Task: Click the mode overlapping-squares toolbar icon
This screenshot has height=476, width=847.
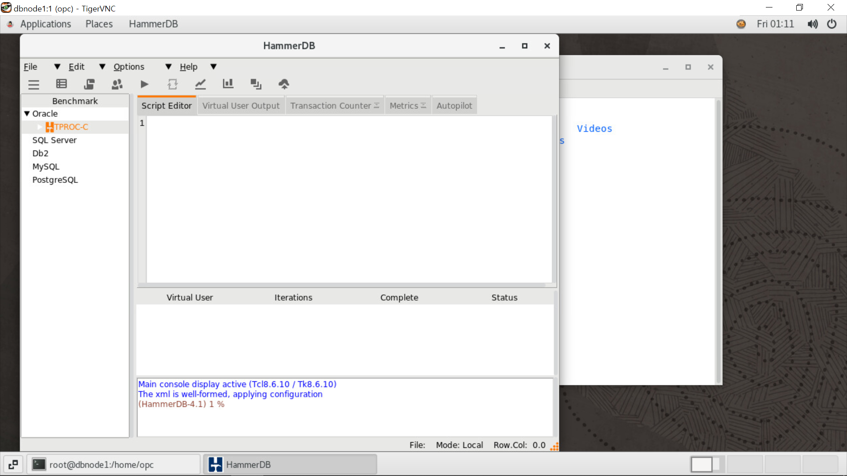Action: point(256,84)
